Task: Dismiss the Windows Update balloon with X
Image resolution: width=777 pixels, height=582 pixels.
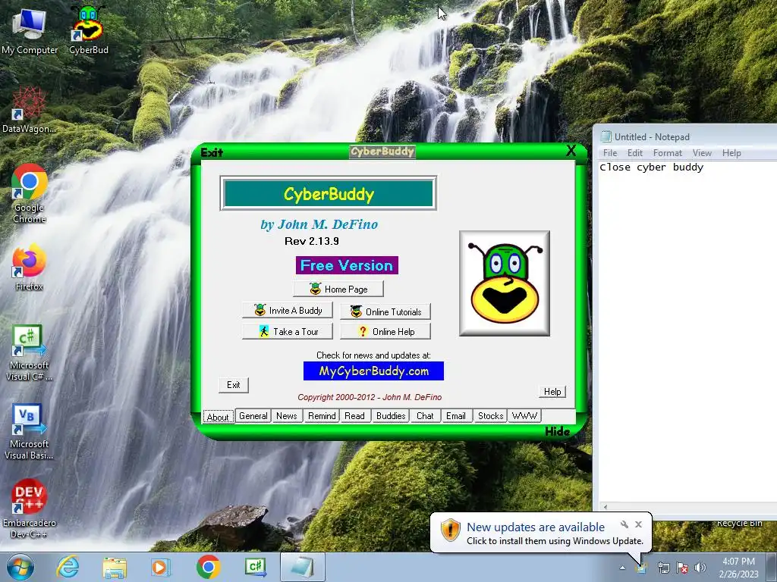Action: [x=638, y=524]
